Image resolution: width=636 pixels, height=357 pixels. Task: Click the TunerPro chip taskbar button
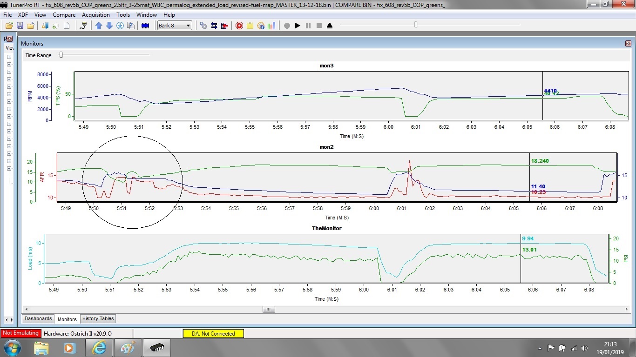pos(157,348)
